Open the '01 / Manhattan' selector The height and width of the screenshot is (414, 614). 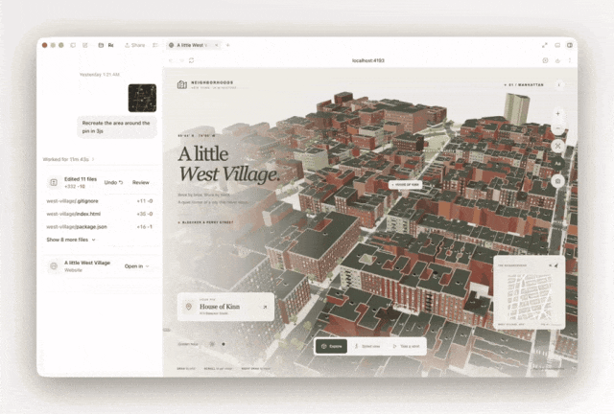524,85
